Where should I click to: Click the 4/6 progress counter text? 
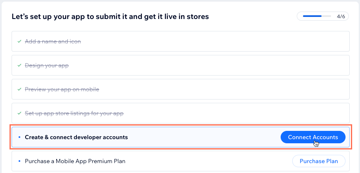pos(341,17)
